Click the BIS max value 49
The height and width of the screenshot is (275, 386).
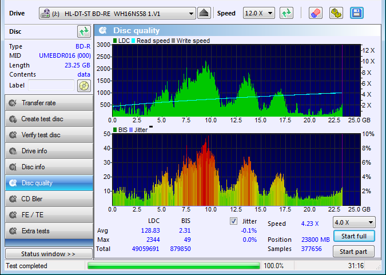[187, 240]
